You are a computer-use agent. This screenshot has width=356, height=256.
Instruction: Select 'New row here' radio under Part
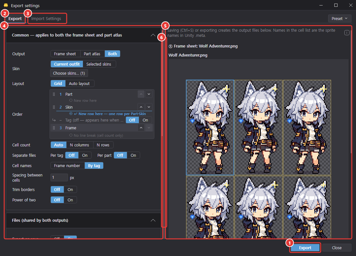click(x=71, y=100)
